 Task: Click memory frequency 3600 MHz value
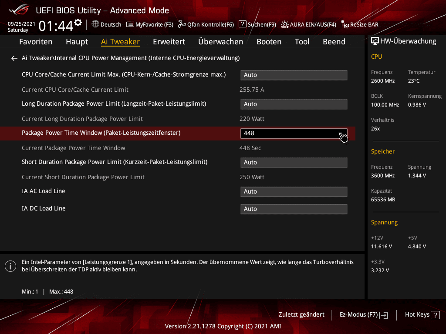pos(382,176)
